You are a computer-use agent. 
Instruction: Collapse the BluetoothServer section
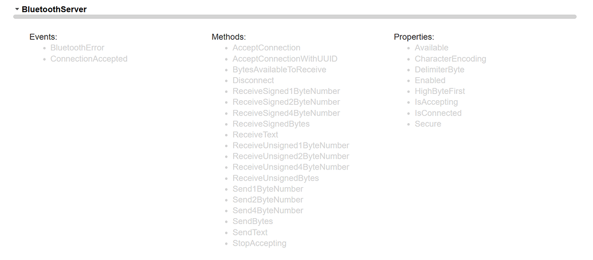(x=17, y=9)
